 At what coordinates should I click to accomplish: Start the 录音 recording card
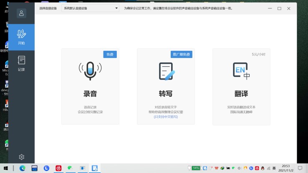pos(91,87)
